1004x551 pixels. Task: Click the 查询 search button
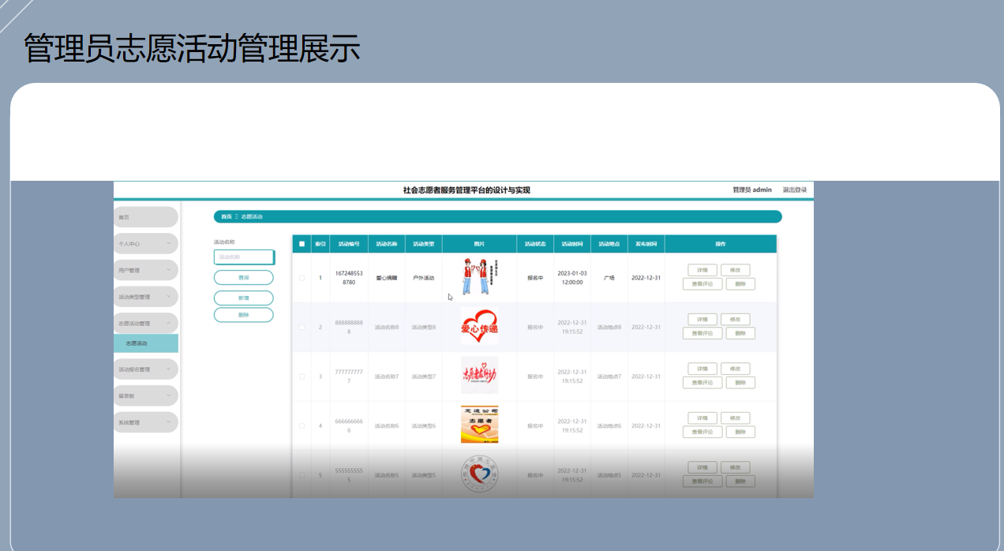[x=244, y=278]
